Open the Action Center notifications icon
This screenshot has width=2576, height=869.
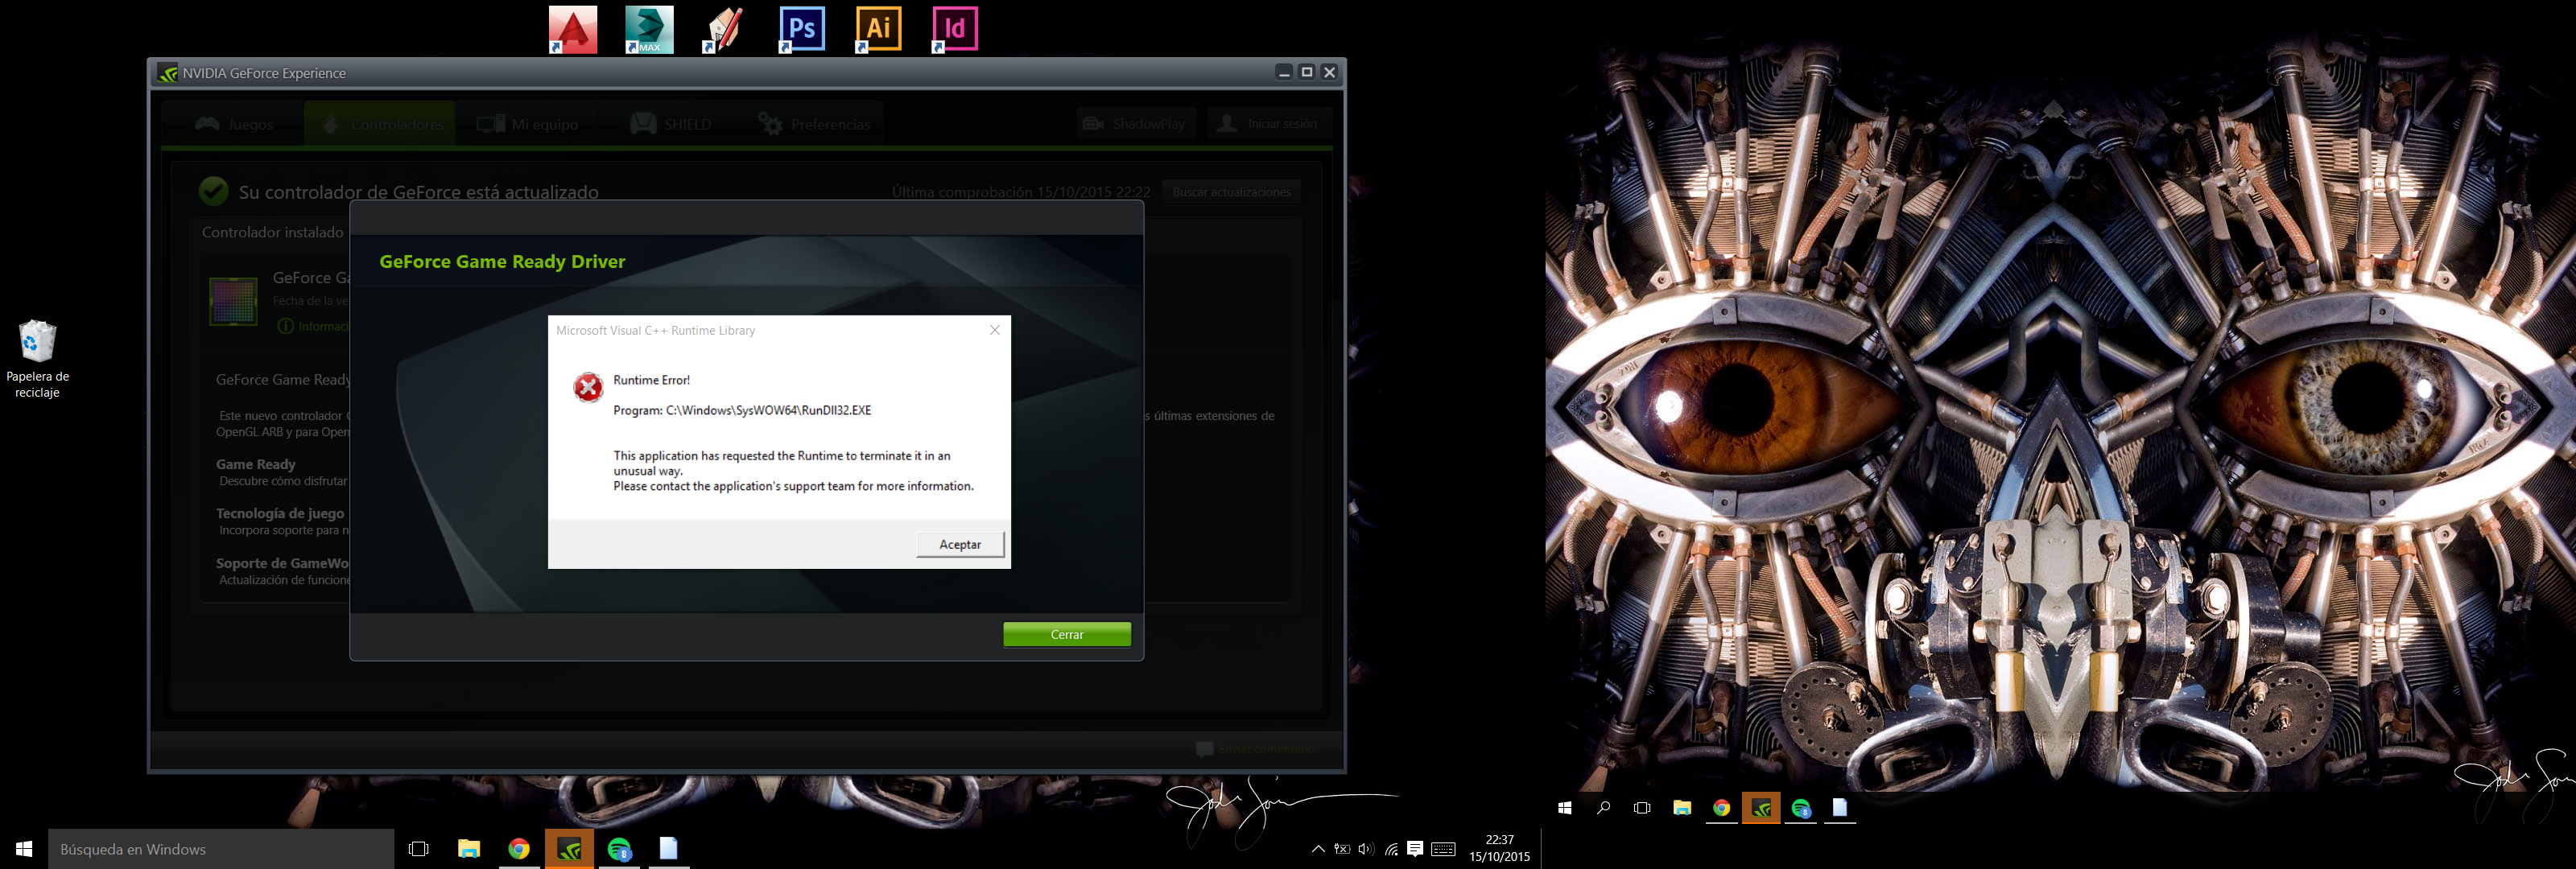point(1415,850)
